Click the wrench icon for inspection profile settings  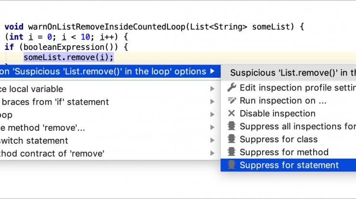coord(231,87)
